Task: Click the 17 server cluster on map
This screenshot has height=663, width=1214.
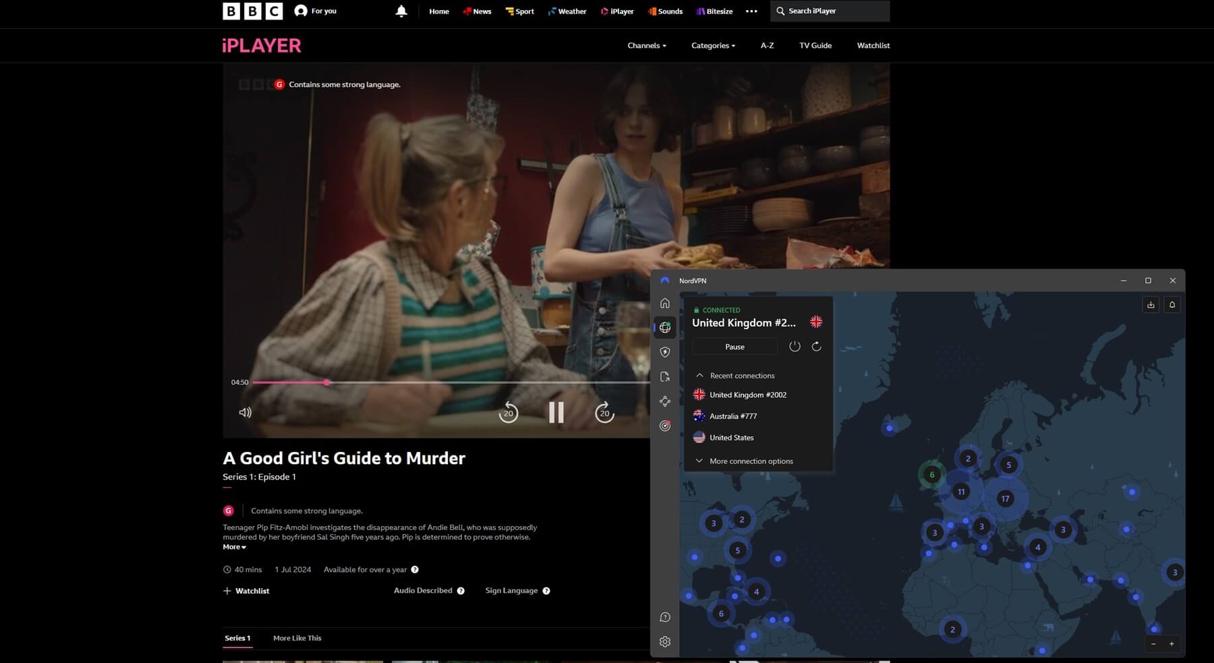Action: tap(1005, 499)
